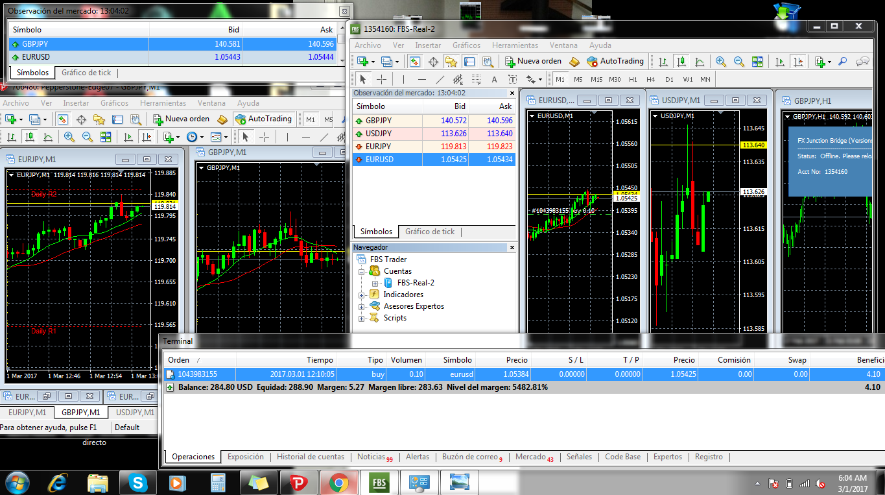Open the Expertos terminal tab
The width and height of the screenshot is (885, 495).
(x=668, y=457)
